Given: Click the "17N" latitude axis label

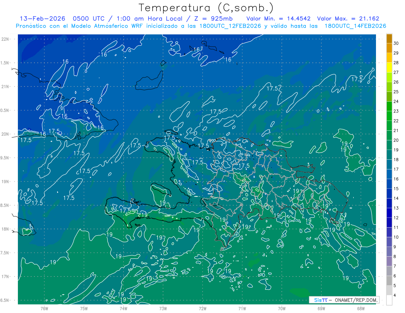Looking at the screenshot, I should click(5, 277).
